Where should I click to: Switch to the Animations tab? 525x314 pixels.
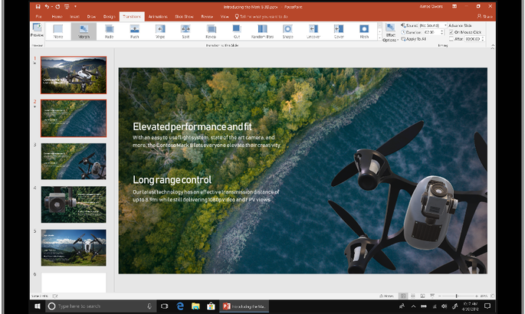pos(158,16)
